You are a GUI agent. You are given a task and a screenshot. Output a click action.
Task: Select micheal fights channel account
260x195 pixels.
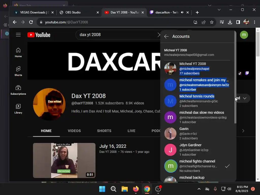click(x=197, y=166)
